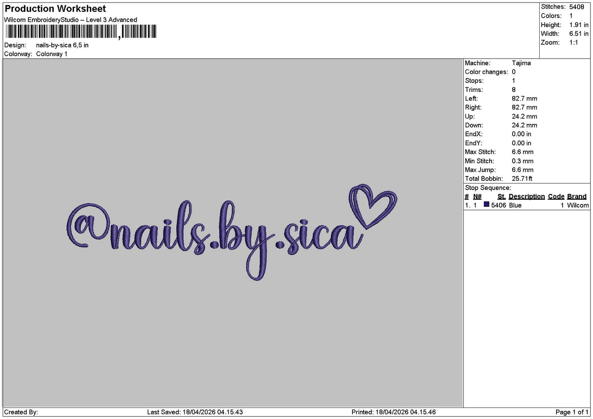Click the 'Printed' timestamp in footer
This screenshot has width=593, height=419.
click(394, 412)
